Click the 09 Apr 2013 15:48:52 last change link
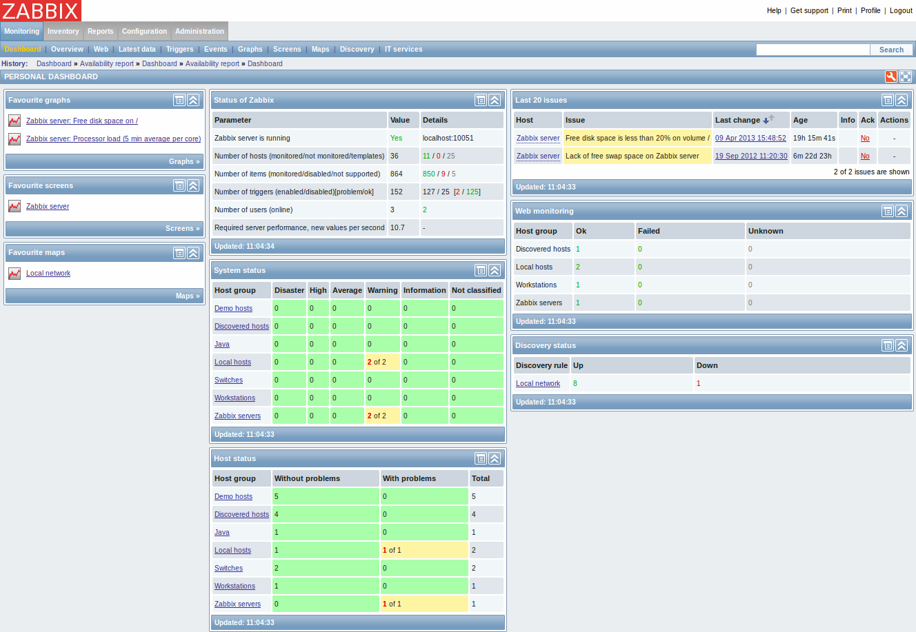 [x=750, y=138]
